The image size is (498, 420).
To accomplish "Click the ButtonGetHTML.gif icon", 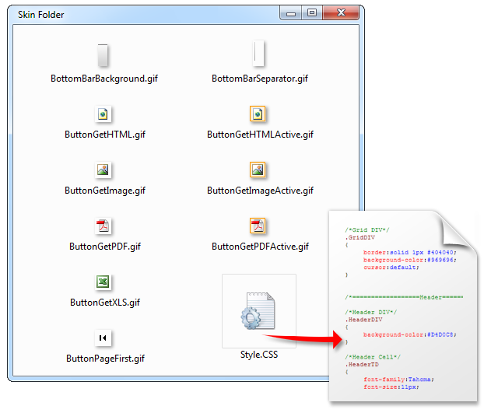I will tap(103, 114).
